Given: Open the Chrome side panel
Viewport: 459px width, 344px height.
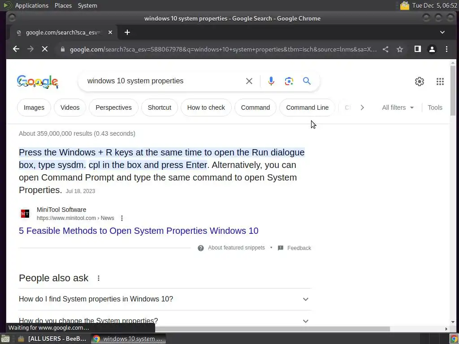Looking at the screenshot, I should 418,49.
